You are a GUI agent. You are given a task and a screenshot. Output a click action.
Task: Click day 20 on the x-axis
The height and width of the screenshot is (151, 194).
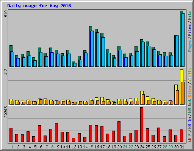coord(119,147)
